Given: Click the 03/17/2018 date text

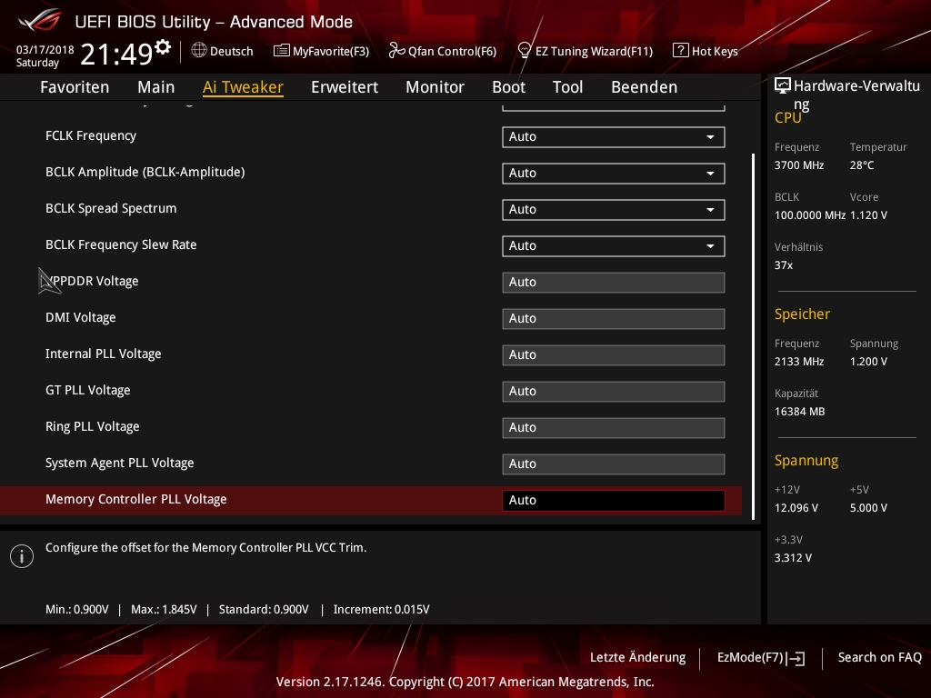Looking at the screenshot, I should point(45,49).
